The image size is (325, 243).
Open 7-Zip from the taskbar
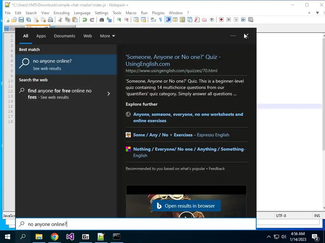(85, 237)
